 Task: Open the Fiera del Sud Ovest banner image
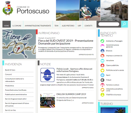[19, 44]
